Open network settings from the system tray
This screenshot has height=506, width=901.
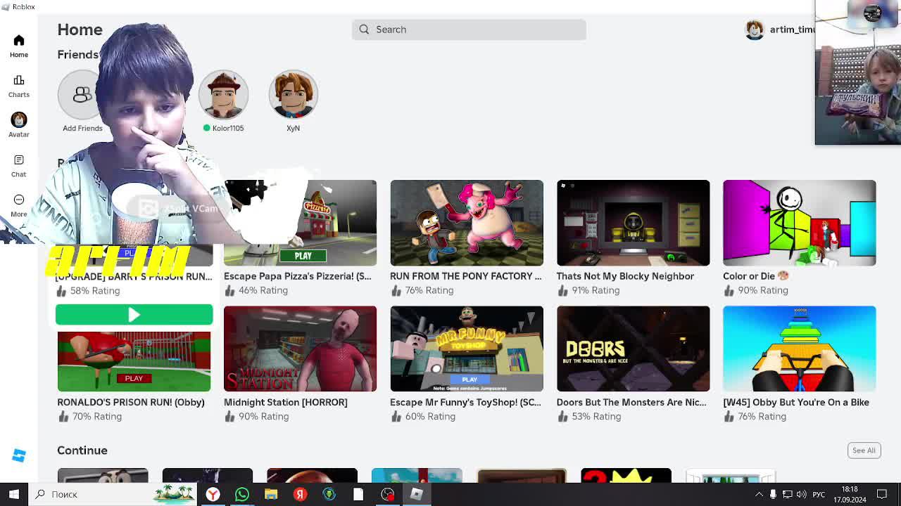point(788,494)
